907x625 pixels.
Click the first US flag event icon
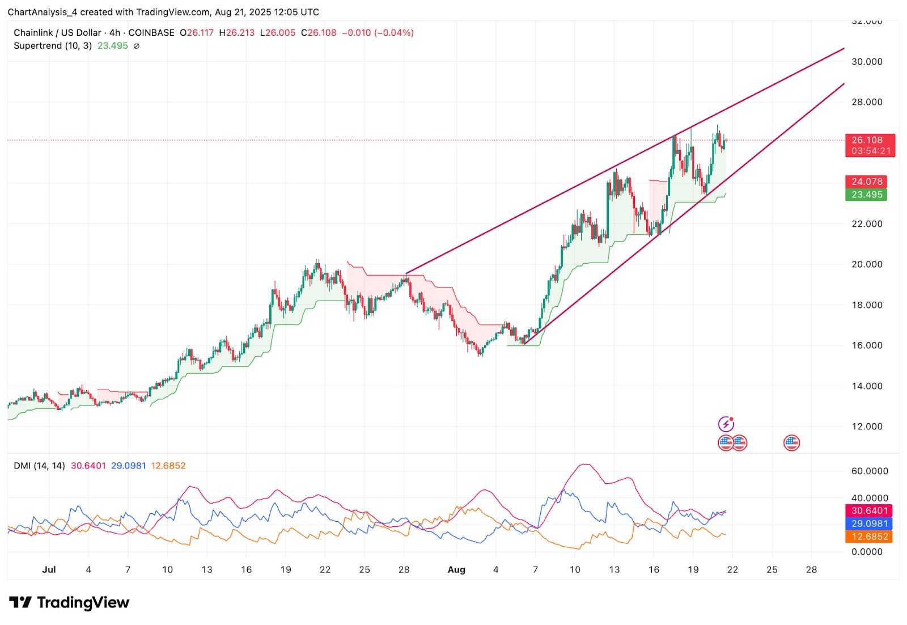[725, 443]
